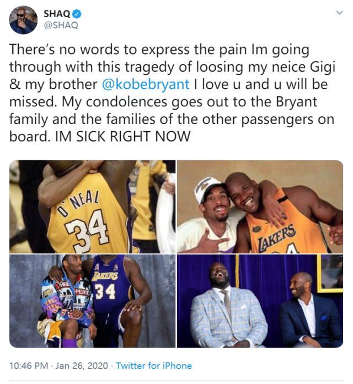Viewport: 353px width, 384px height.
Task: Open the tweet options chevron menu
Action: pyautogui.click(x=339, y=12)
